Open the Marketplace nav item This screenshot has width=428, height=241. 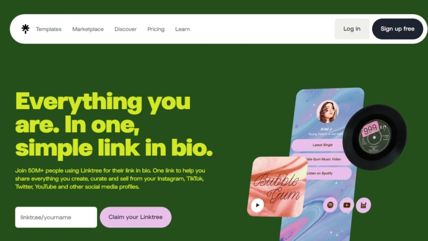pyautogui.click(x=88, y=29)
